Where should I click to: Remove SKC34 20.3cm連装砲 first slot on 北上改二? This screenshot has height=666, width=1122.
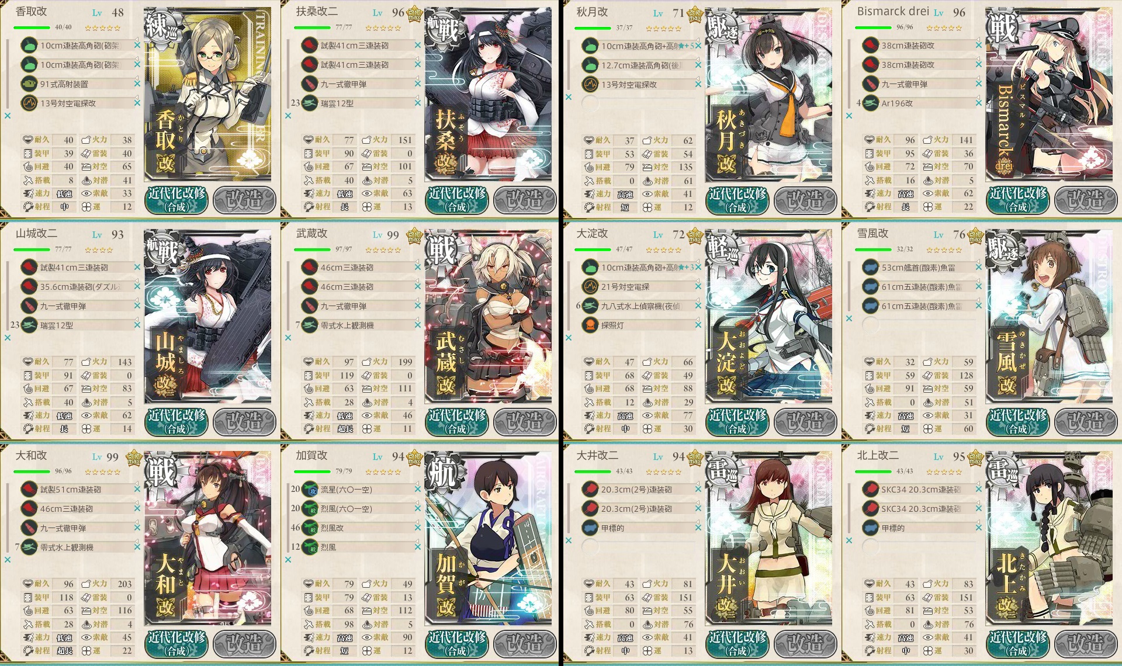979,490
